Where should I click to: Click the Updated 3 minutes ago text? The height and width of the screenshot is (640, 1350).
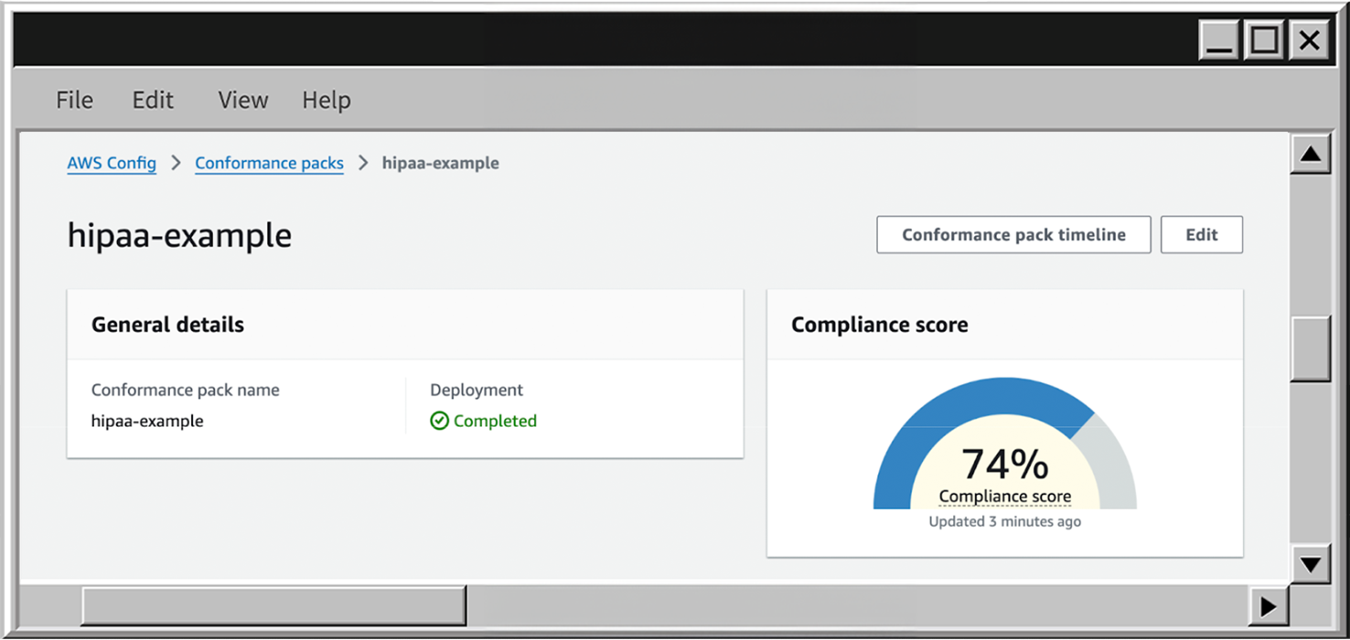(1004, 521)
